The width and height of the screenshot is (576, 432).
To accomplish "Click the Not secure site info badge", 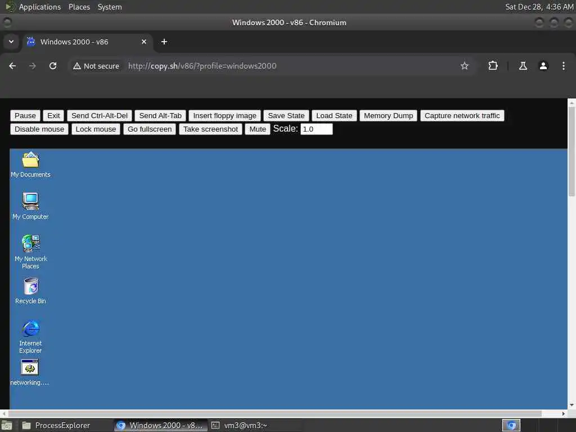I will click(x=96, y=66).
